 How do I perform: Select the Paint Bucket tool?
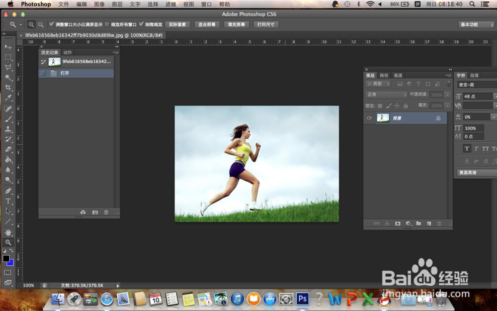click(x=8, y=160)
